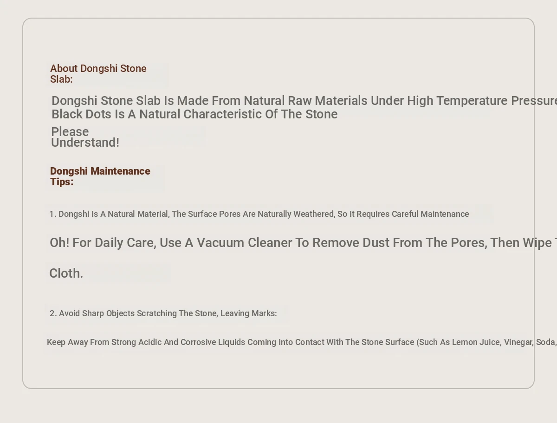Click tip 1 about natural material pores
The height and width of the screenshot is (423, 557).
259,214
